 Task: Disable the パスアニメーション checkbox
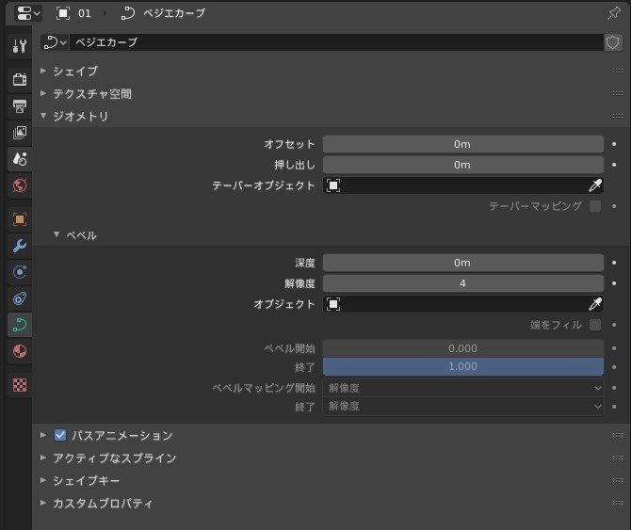60,435
